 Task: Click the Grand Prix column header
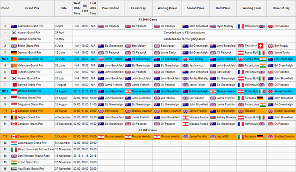(x=32, y=8)
